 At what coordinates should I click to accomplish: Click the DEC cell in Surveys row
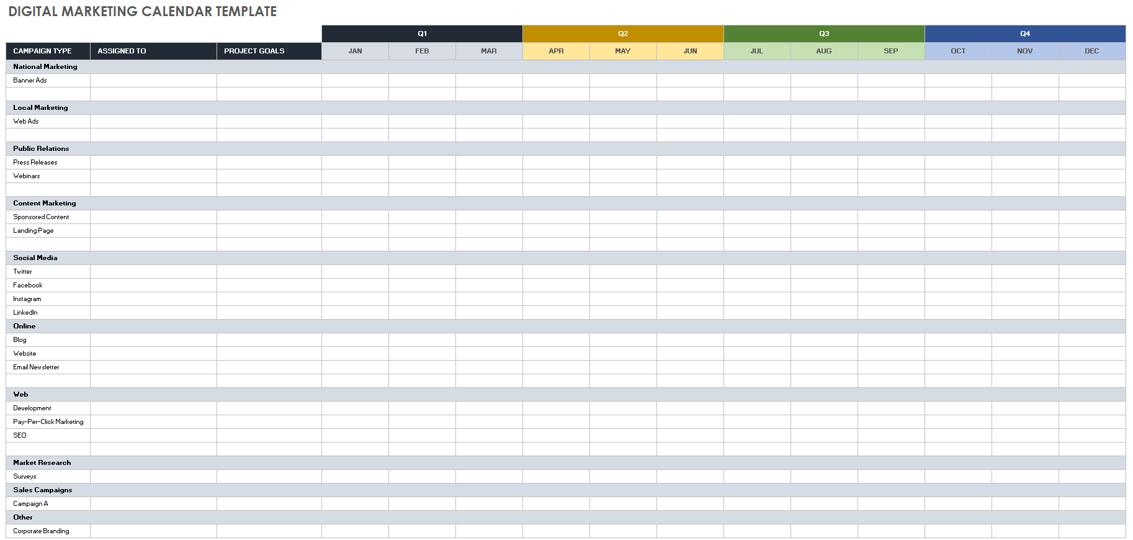tap(1092, 476)
